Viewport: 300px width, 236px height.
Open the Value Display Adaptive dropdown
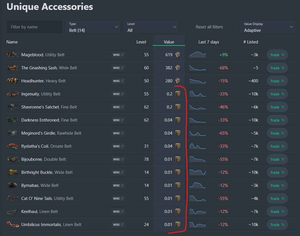click(x=268, y=27)
